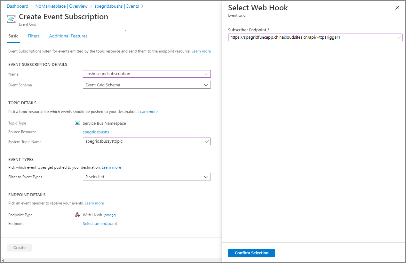Expand the Event Schema dropdown

pyautogui.click(x=147, y=85)
